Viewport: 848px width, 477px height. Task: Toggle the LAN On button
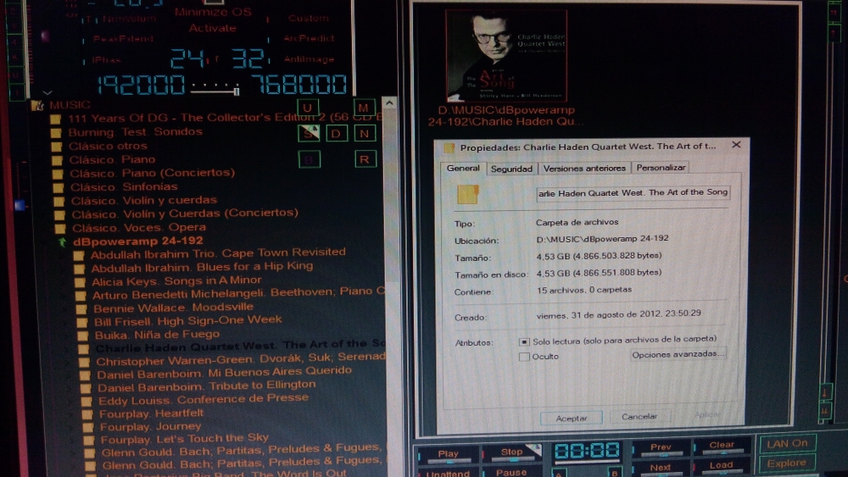click(x=786, y=443)
